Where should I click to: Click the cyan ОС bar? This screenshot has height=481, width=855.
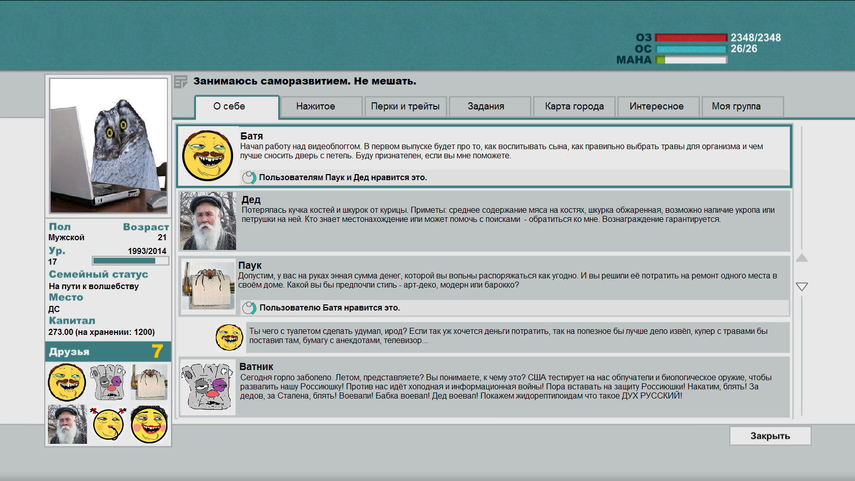click(691, 49)
